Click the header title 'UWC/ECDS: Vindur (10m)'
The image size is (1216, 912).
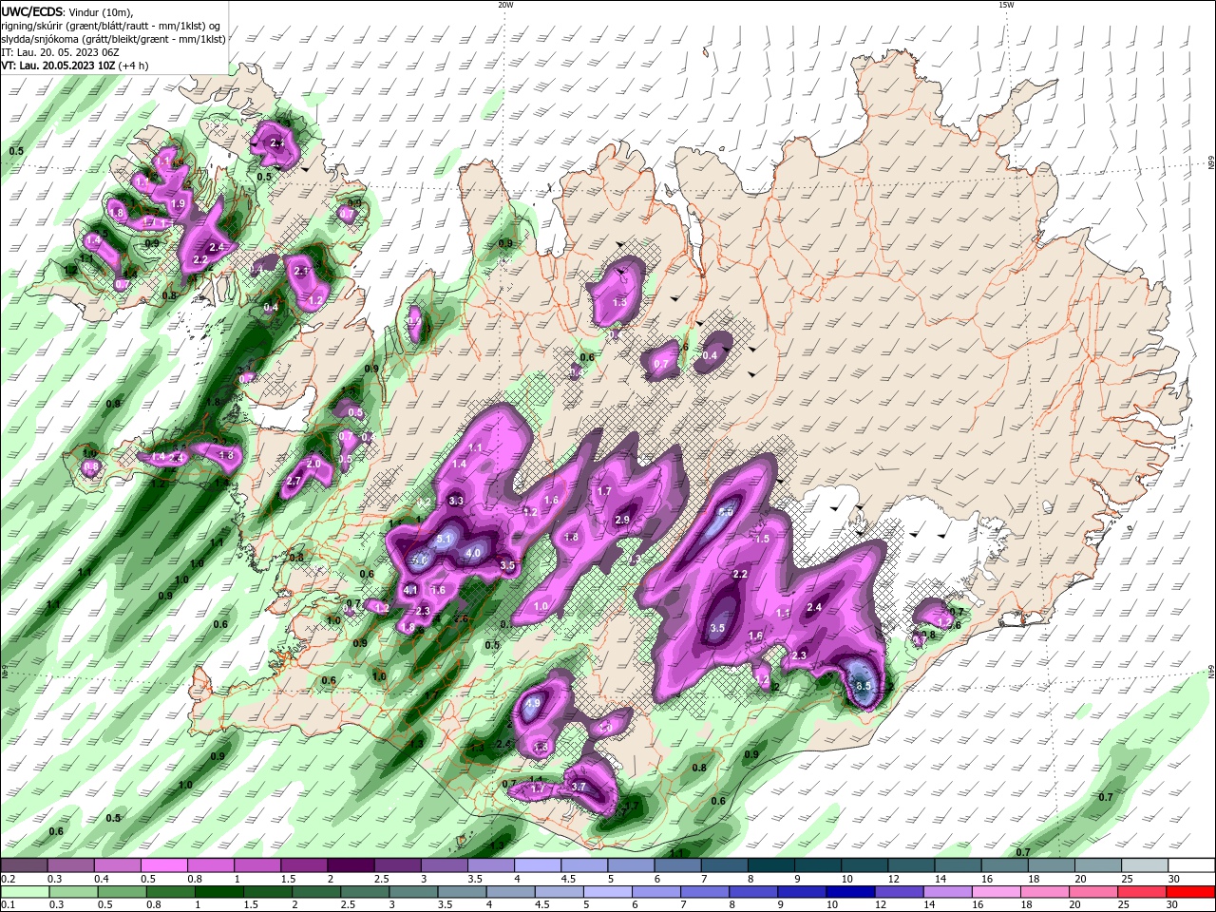click(67, 10)
